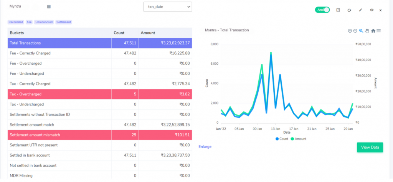The height and width of the screenshot is (182, 393).
Task: Click the 09 Jan date axis label
Action: coord(258,129)
